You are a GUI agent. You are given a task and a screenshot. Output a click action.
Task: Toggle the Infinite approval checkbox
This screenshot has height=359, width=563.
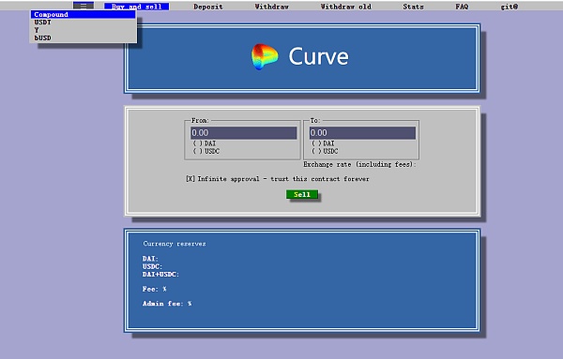(190, 179)
